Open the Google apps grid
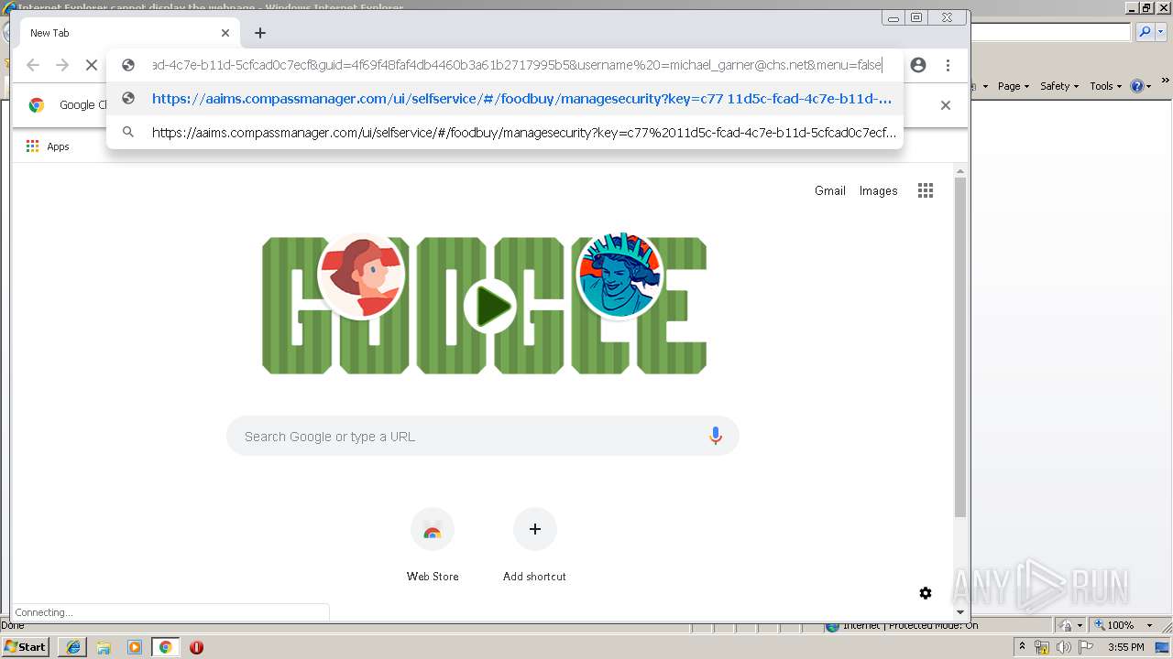The image size is (1173, 659). click(926, 190)
